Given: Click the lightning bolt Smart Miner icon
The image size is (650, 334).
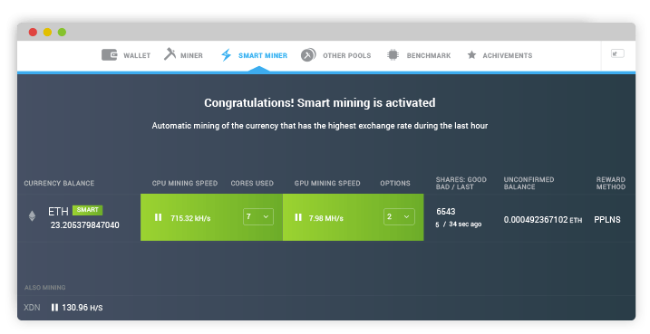Looking at the screenshot, I should (x=226, y=54).
